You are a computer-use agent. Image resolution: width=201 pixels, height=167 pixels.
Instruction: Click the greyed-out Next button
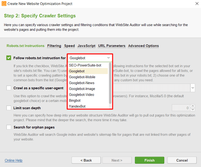(117, 160)
